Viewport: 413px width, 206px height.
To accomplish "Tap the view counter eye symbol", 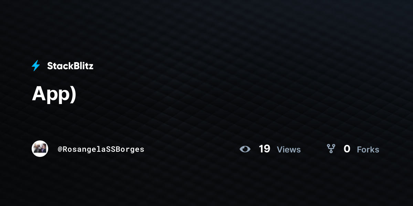I will coord(245,149).
